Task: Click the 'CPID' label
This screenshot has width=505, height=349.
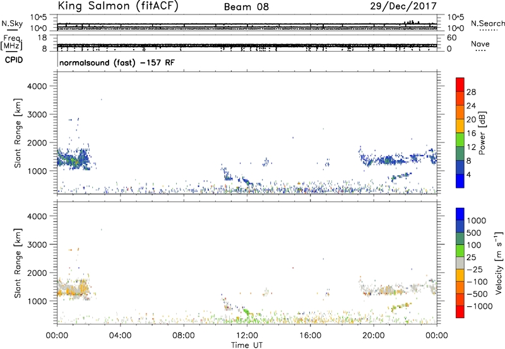Action: coord(14,60)
